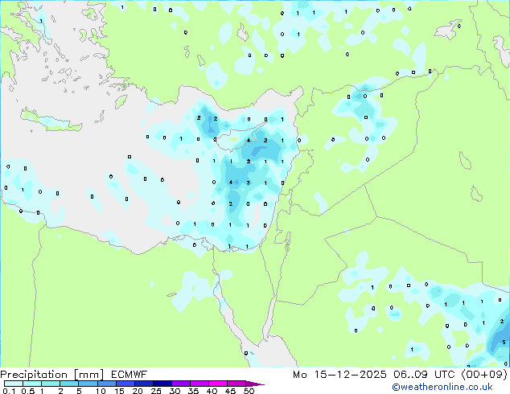Click the legend scale label "50"
This screenshot has width=510, height=394.
click(249, 391)
